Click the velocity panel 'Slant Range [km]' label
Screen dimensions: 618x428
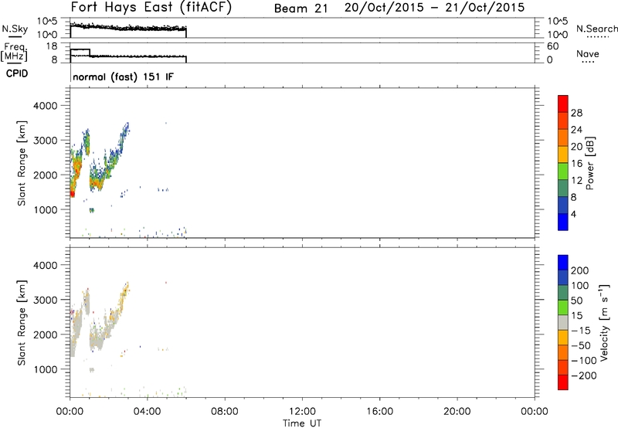tap(22, 323)
